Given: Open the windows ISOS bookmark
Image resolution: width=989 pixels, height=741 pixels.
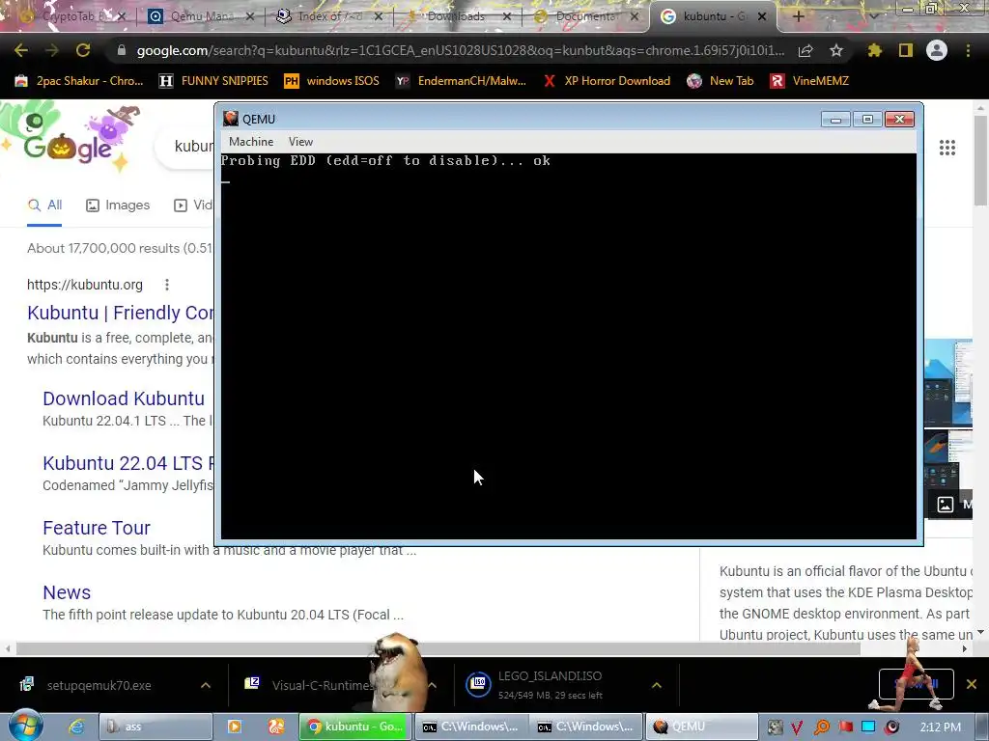Looking at the screenshot, I should pos(331,81).
